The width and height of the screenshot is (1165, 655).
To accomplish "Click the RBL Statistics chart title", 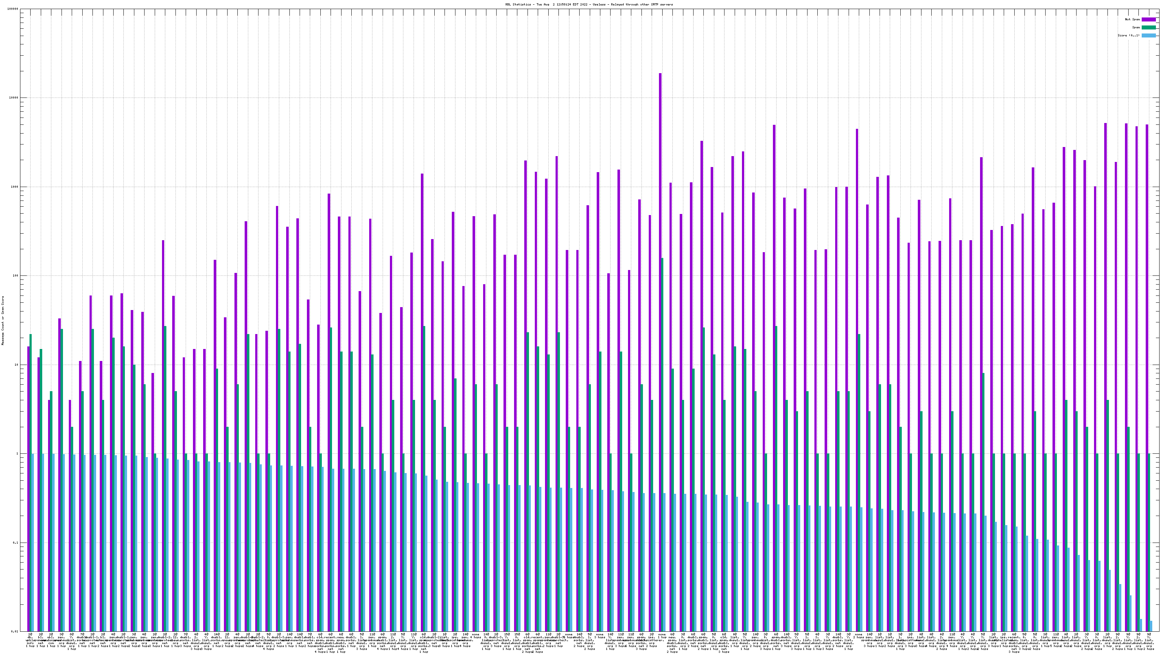I will pyautogui.click(x=589, y=4).
